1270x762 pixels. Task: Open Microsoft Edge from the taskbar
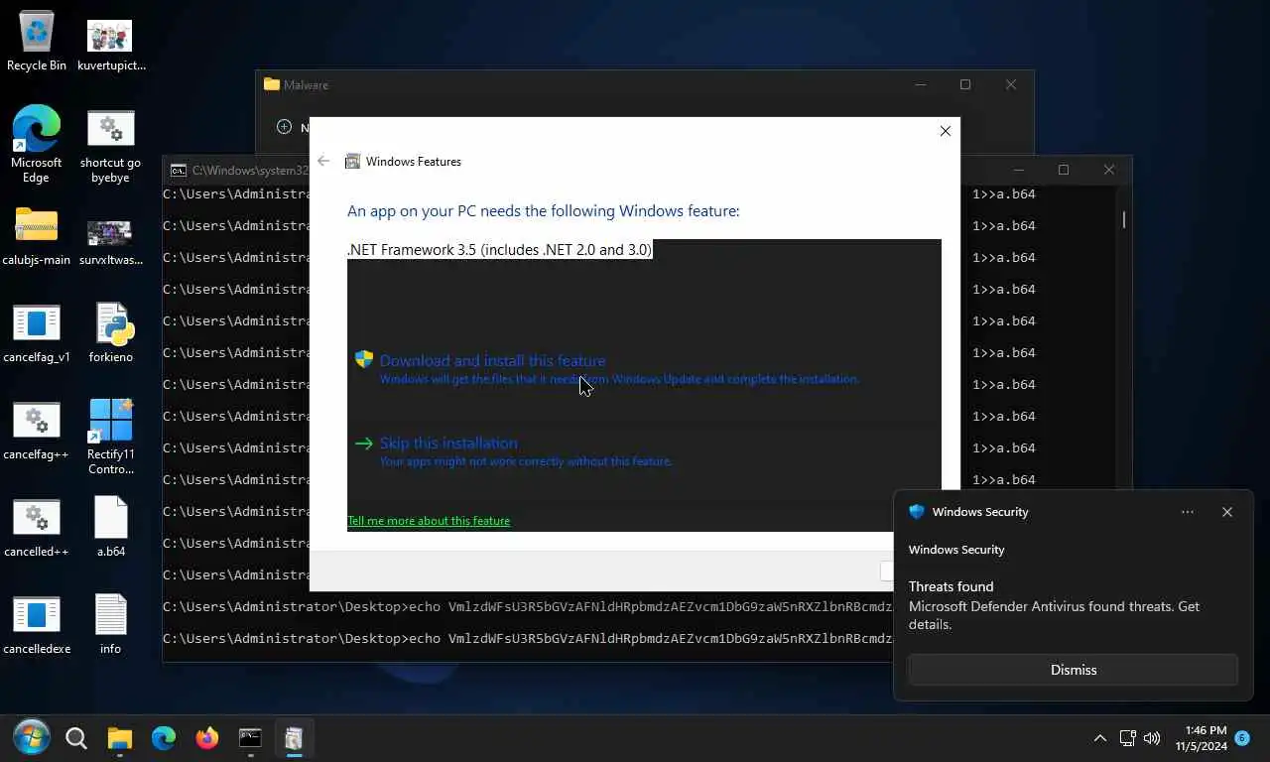click(x=164, y=738)
